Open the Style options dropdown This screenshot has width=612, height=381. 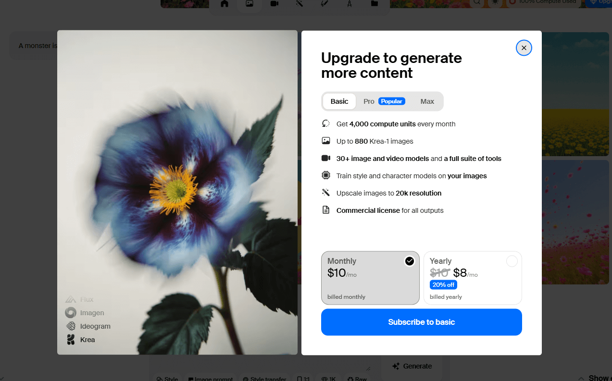coord(167,378)
